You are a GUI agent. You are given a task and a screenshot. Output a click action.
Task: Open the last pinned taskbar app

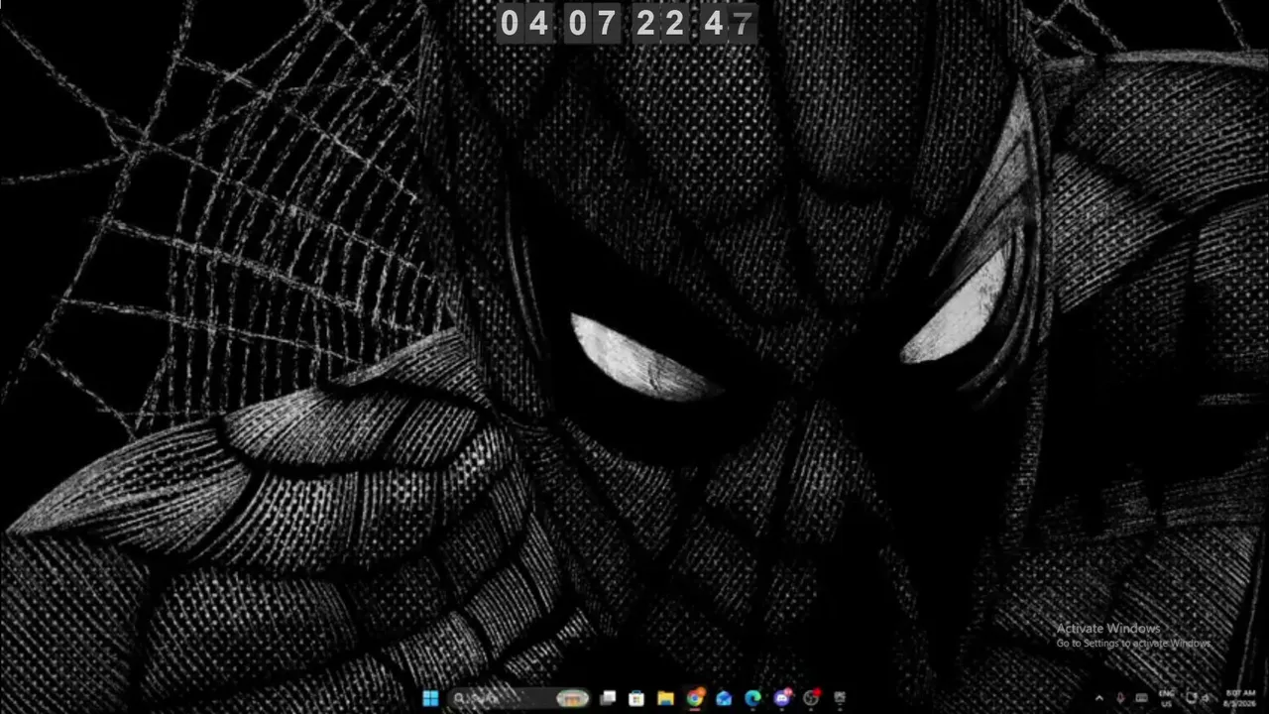pos(840,698)
